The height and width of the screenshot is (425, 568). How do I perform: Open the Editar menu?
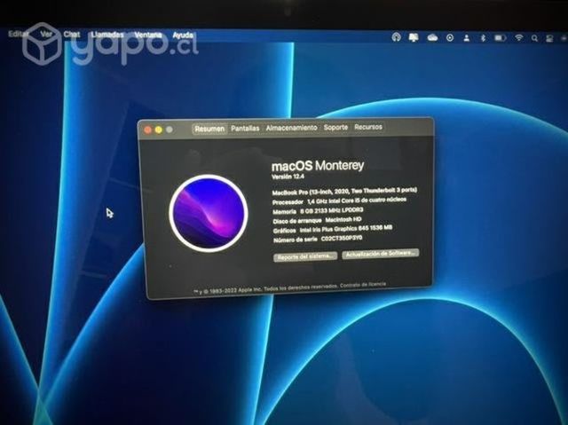click(18, 34)
